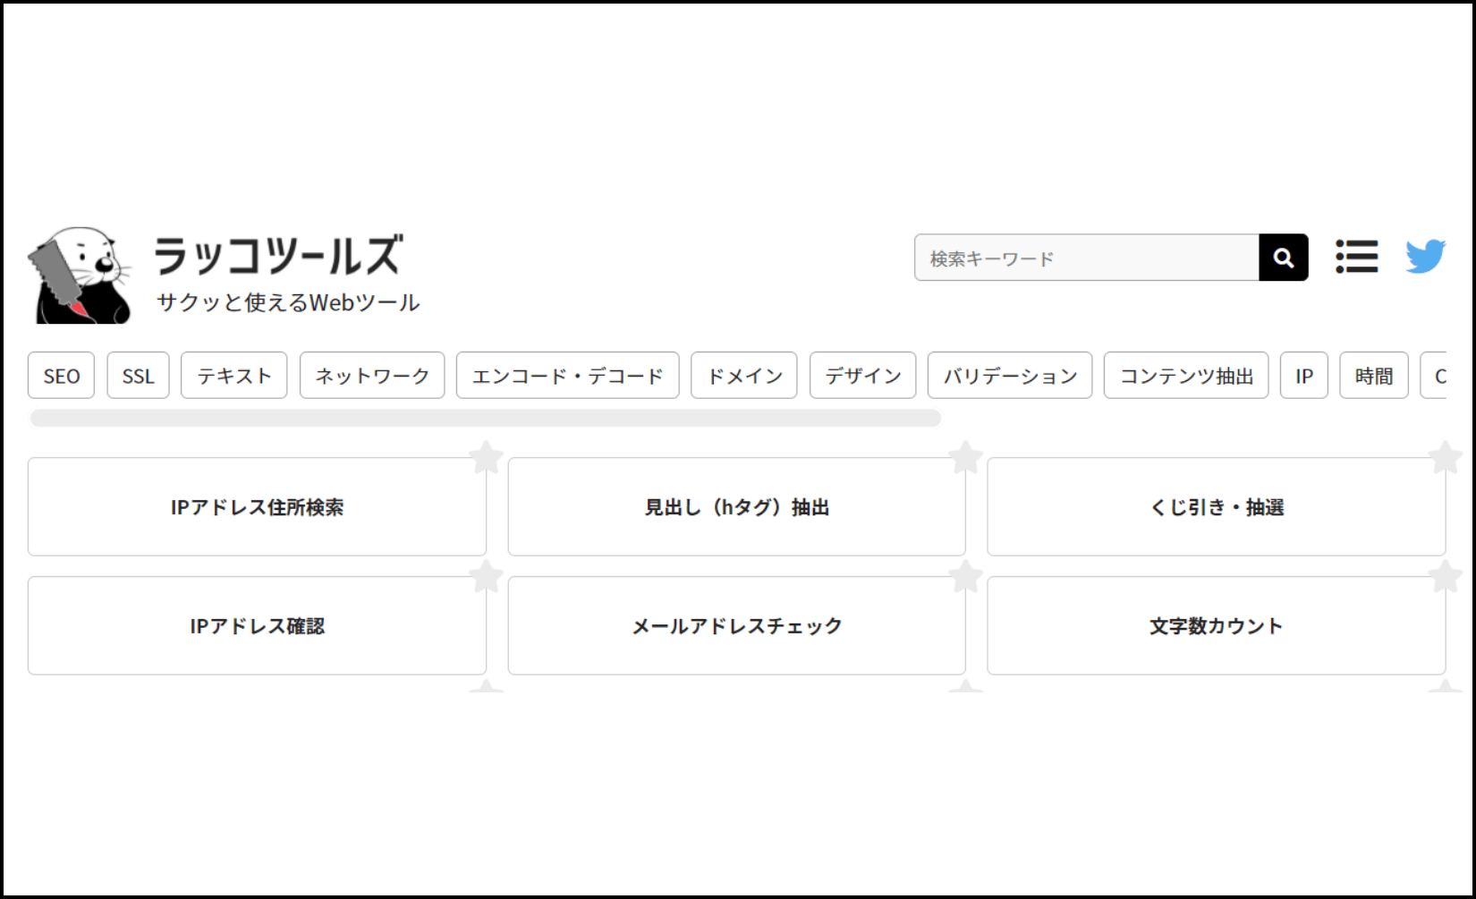
Task: Open the list menu icon
Action: click(1357, 257)
